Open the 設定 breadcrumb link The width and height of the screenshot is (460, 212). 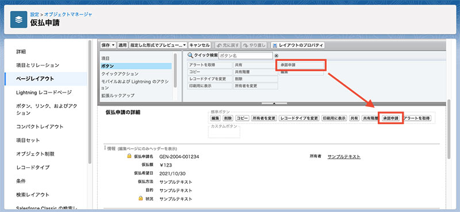[34, 14]
